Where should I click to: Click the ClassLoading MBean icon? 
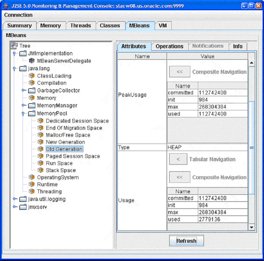(x=32, y=76)
